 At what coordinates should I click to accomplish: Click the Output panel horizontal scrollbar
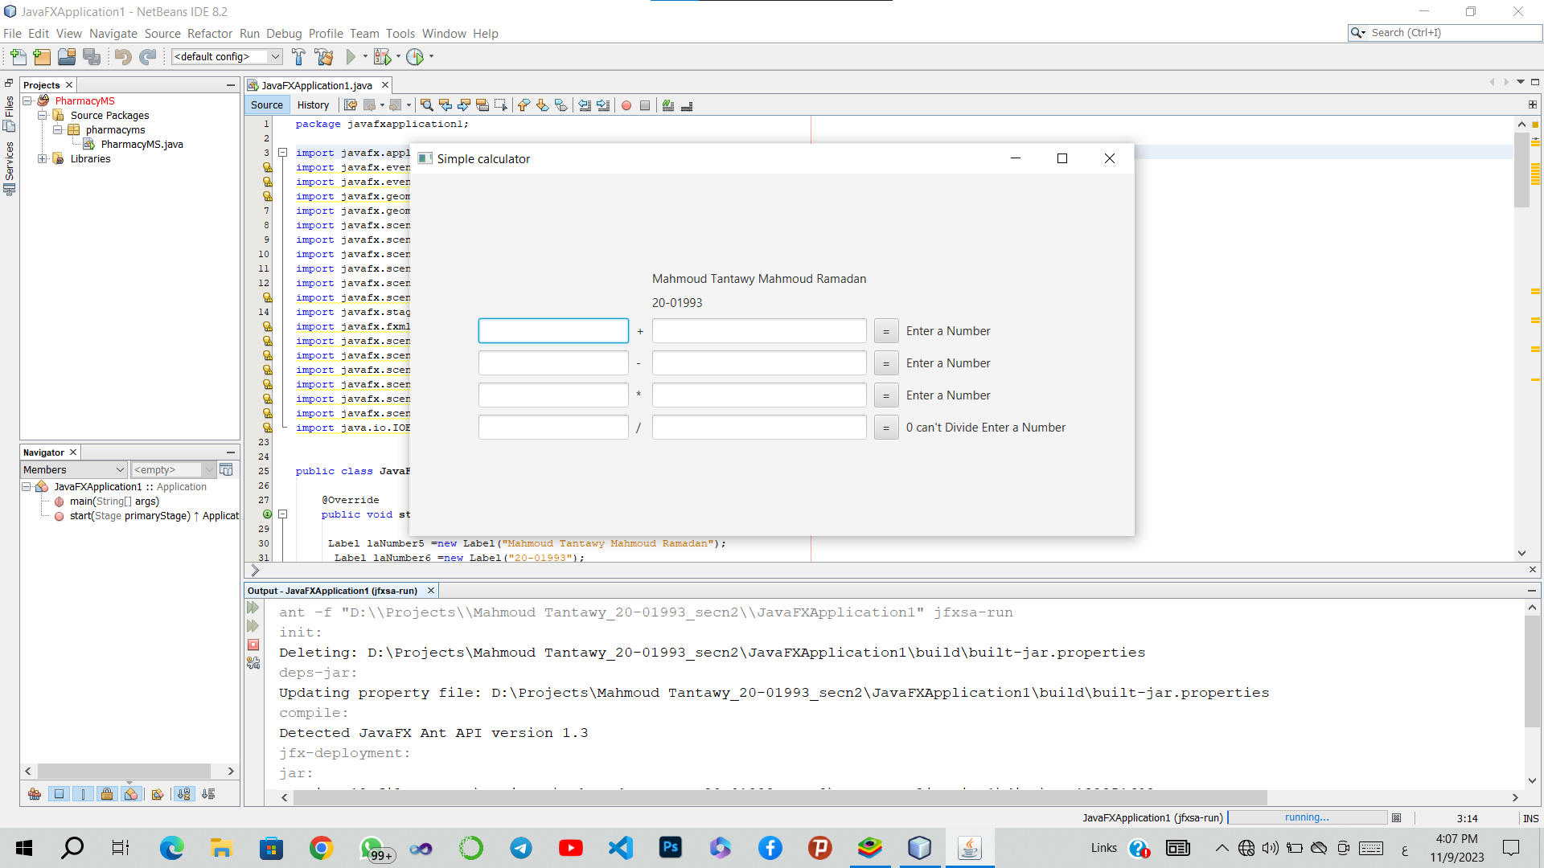click(x=780, y=797)
